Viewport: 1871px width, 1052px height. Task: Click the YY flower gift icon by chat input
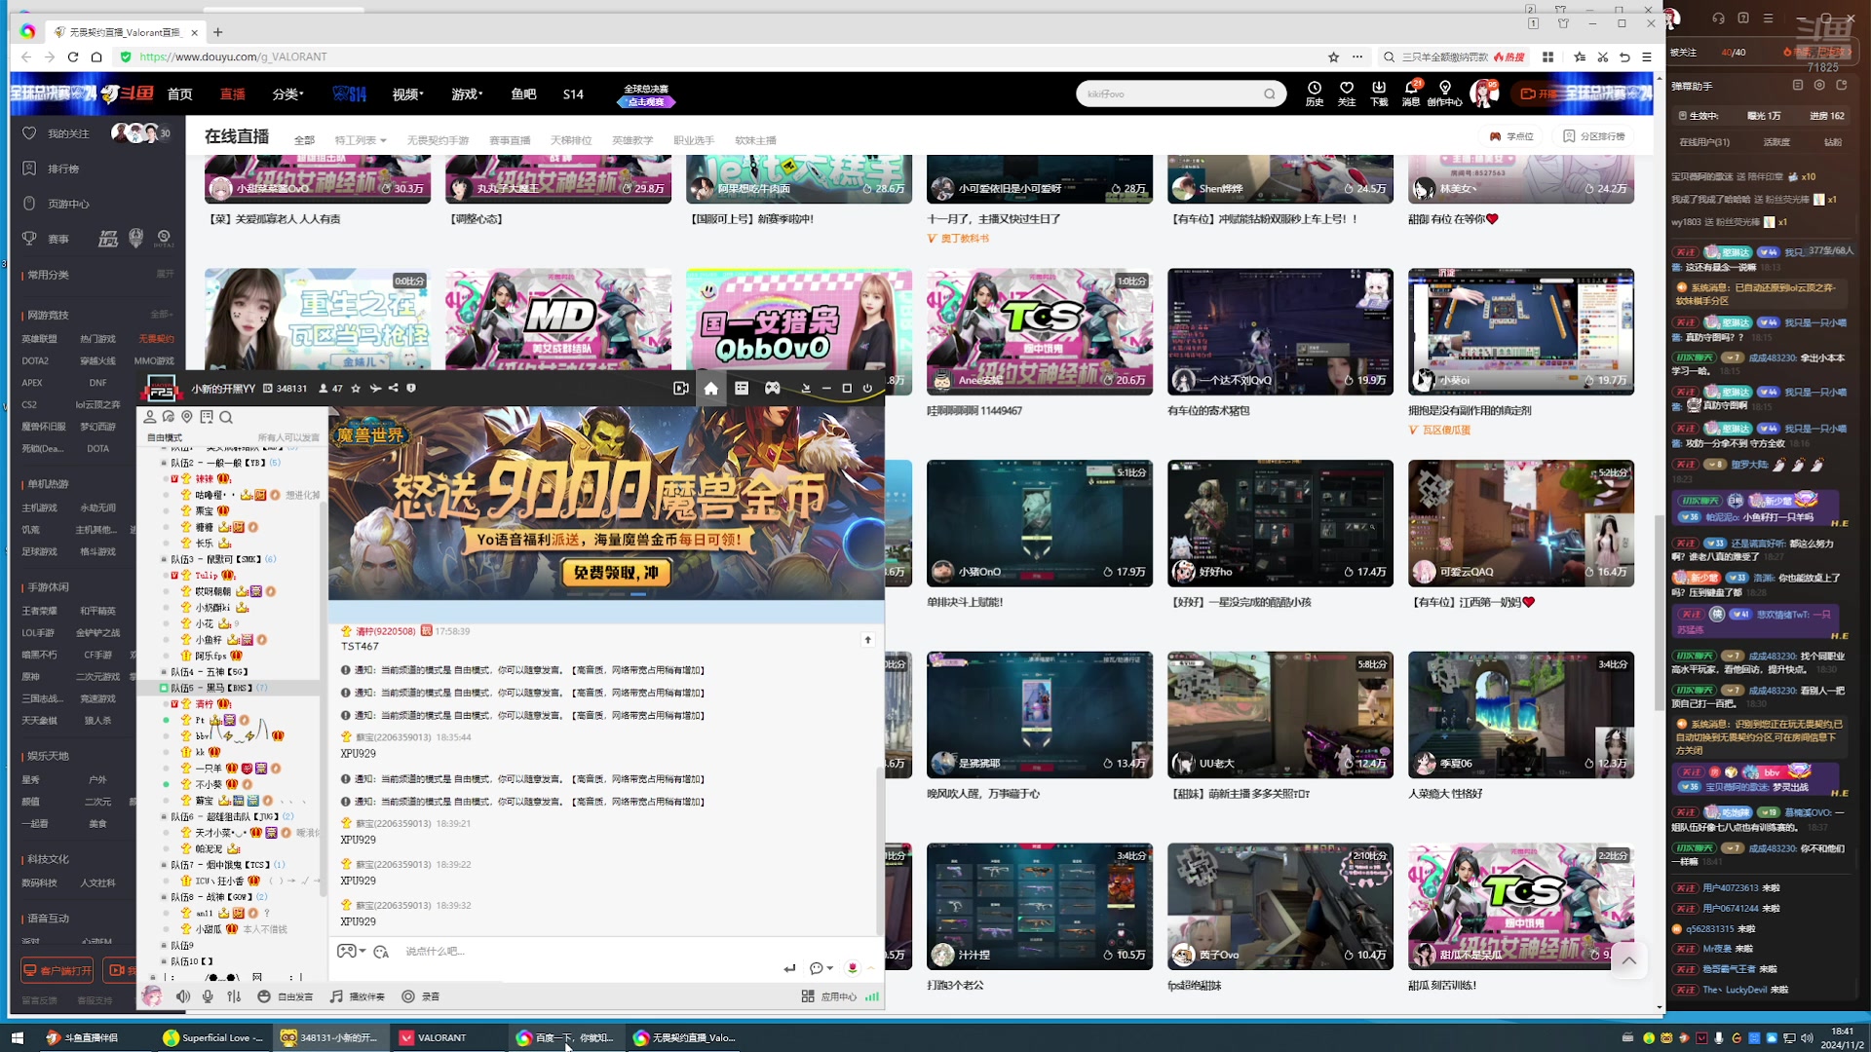853,967
